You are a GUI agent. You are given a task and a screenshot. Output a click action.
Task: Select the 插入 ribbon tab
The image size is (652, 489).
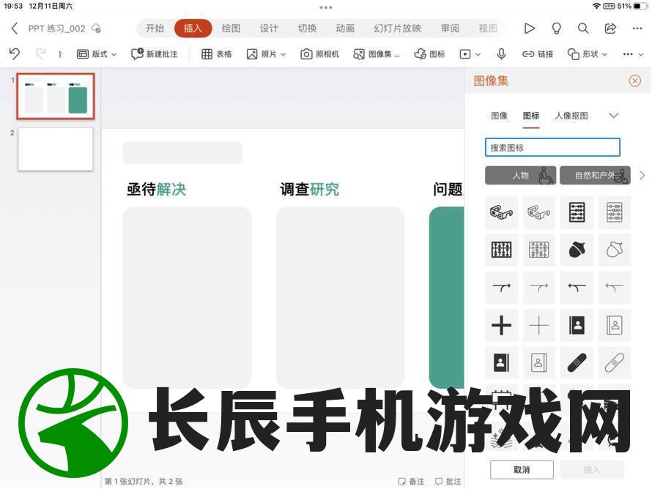(193, 29)
